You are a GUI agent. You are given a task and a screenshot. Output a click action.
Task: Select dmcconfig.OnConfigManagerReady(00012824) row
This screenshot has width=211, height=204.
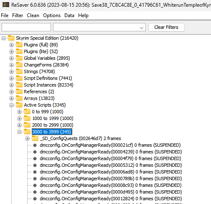(x=111, y=199)
